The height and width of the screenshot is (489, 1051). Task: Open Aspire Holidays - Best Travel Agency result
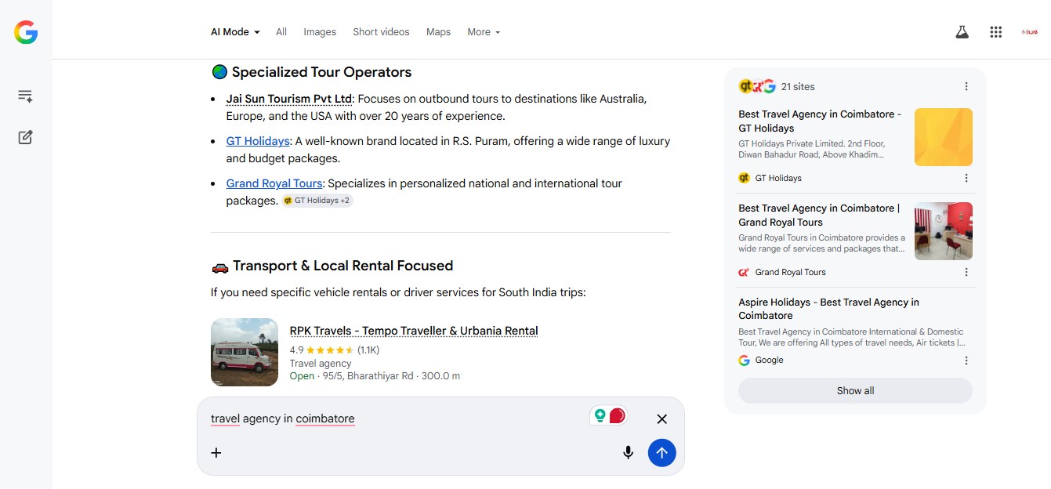tap(828, 309)
